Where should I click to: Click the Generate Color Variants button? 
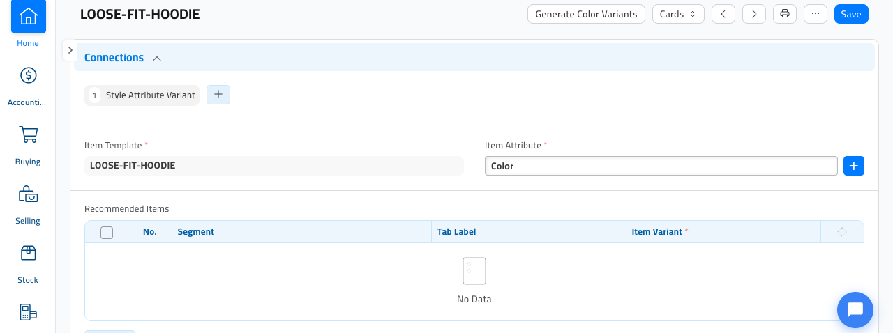click(x=586, y=14)
